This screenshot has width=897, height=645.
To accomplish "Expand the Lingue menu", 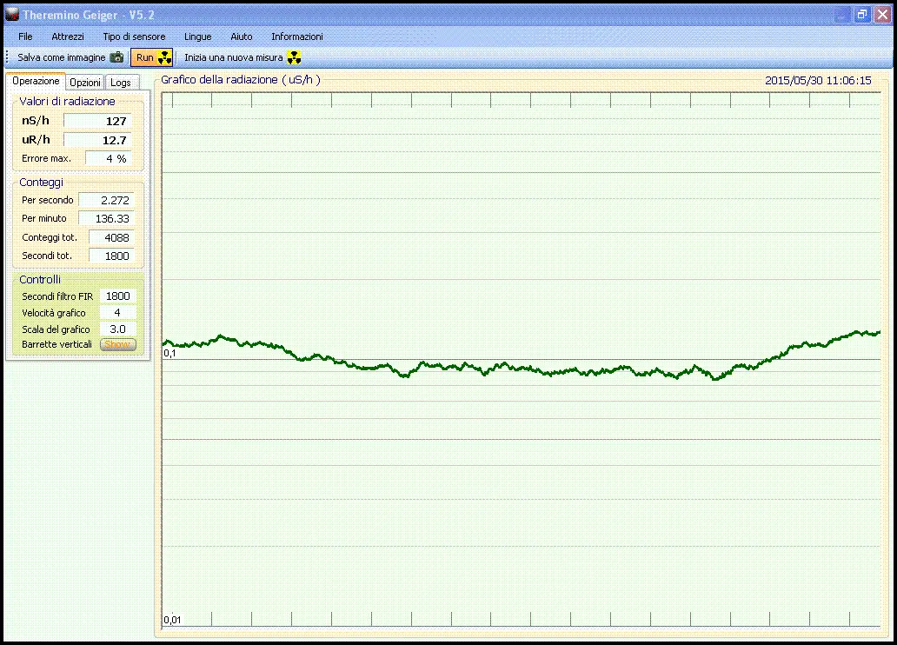I will pyautogui.click(x=197, y=37).
